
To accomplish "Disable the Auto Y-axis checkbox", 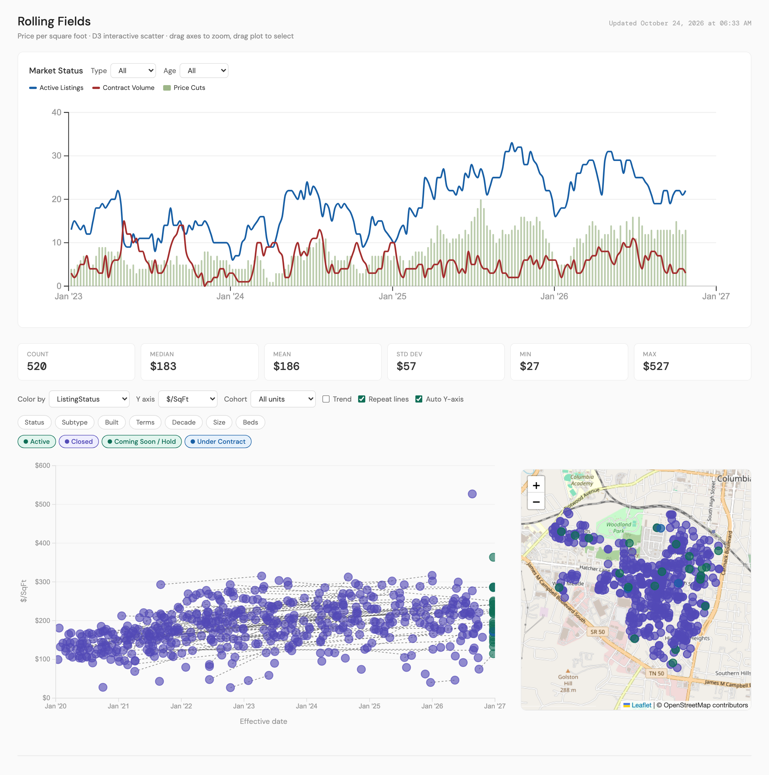I will pos(419,399).
